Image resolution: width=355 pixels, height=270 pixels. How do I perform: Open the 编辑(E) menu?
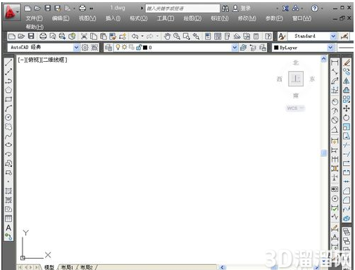point(61,18)
